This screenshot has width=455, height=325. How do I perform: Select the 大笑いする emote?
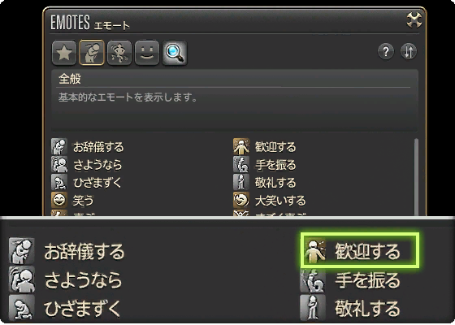269,200
